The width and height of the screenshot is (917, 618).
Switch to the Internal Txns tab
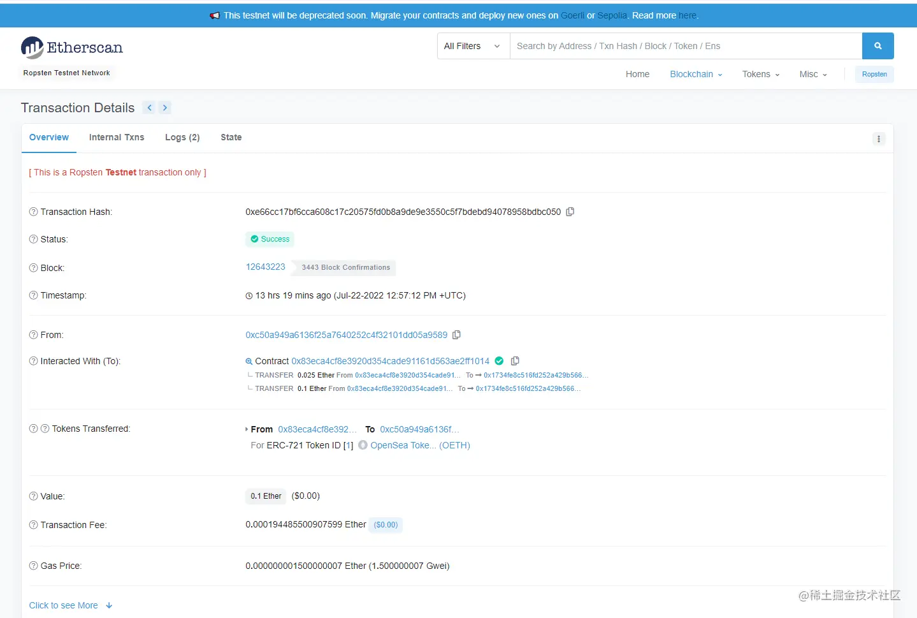117,137
